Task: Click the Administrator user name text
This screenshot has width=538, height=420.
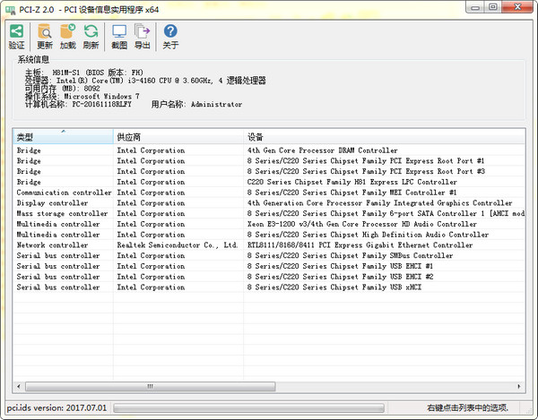Action: (216, 104)
